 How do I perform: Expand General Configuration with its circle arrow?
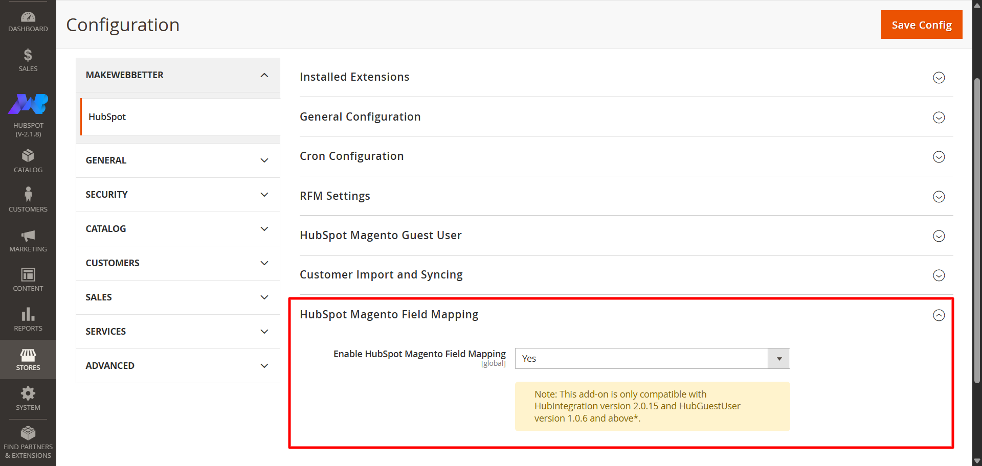(939, 118)
